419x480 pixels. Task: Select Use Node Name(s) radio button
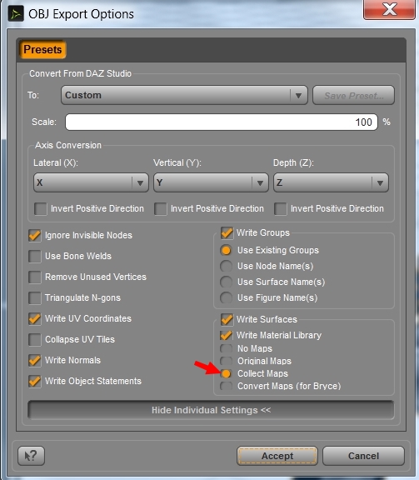[x=227, y=266]
